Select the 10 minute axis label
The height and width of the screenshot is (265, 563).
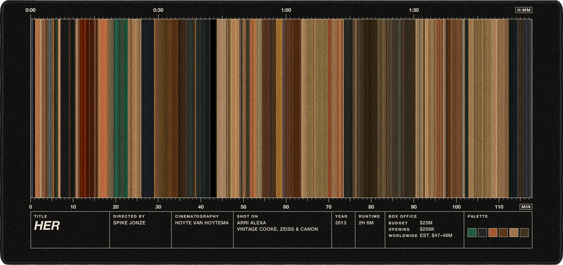(x=73, y=207)
